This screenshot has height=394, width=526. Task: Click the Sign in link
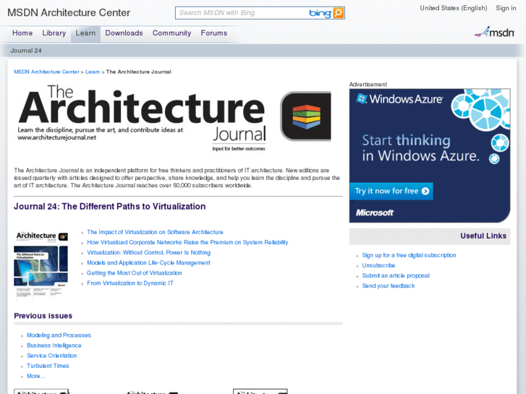(x=506, y=8)
